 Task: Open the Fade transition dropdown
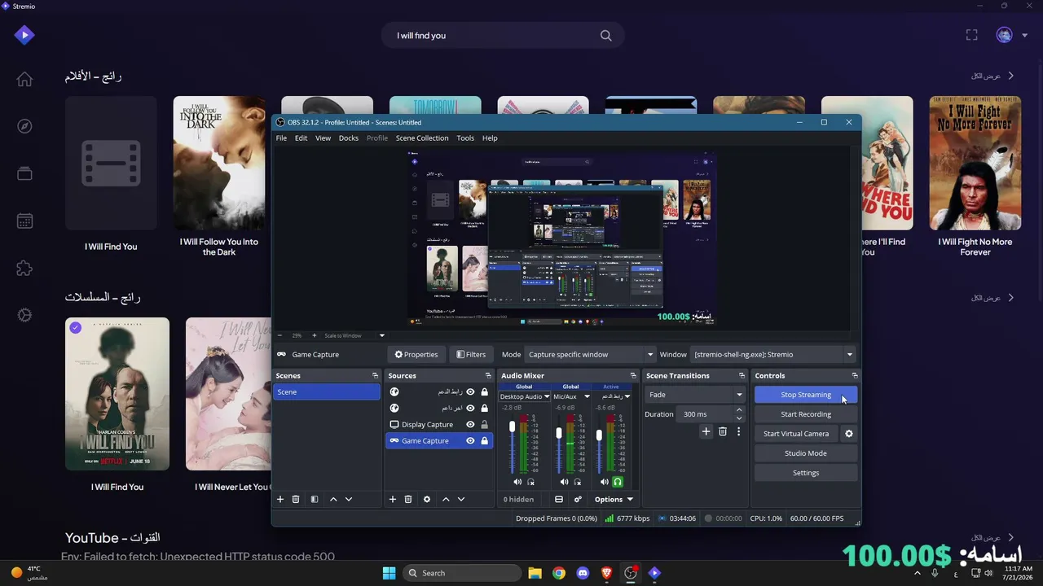click(x=695, y=395)
